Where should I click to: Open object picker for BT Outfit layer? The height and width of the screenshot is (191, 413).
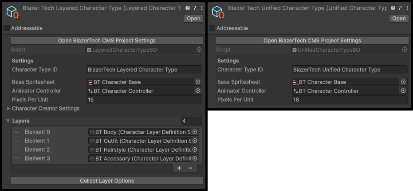point(195,141)
